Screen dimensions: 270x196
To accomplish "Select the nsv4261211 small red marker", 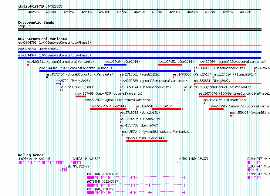I will coord(28,65).
